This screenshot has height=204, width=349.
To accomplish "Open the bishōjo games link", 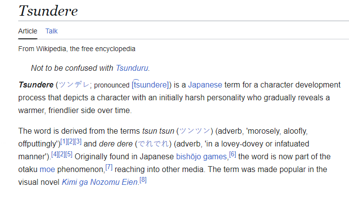I will [x=202, y=157].
